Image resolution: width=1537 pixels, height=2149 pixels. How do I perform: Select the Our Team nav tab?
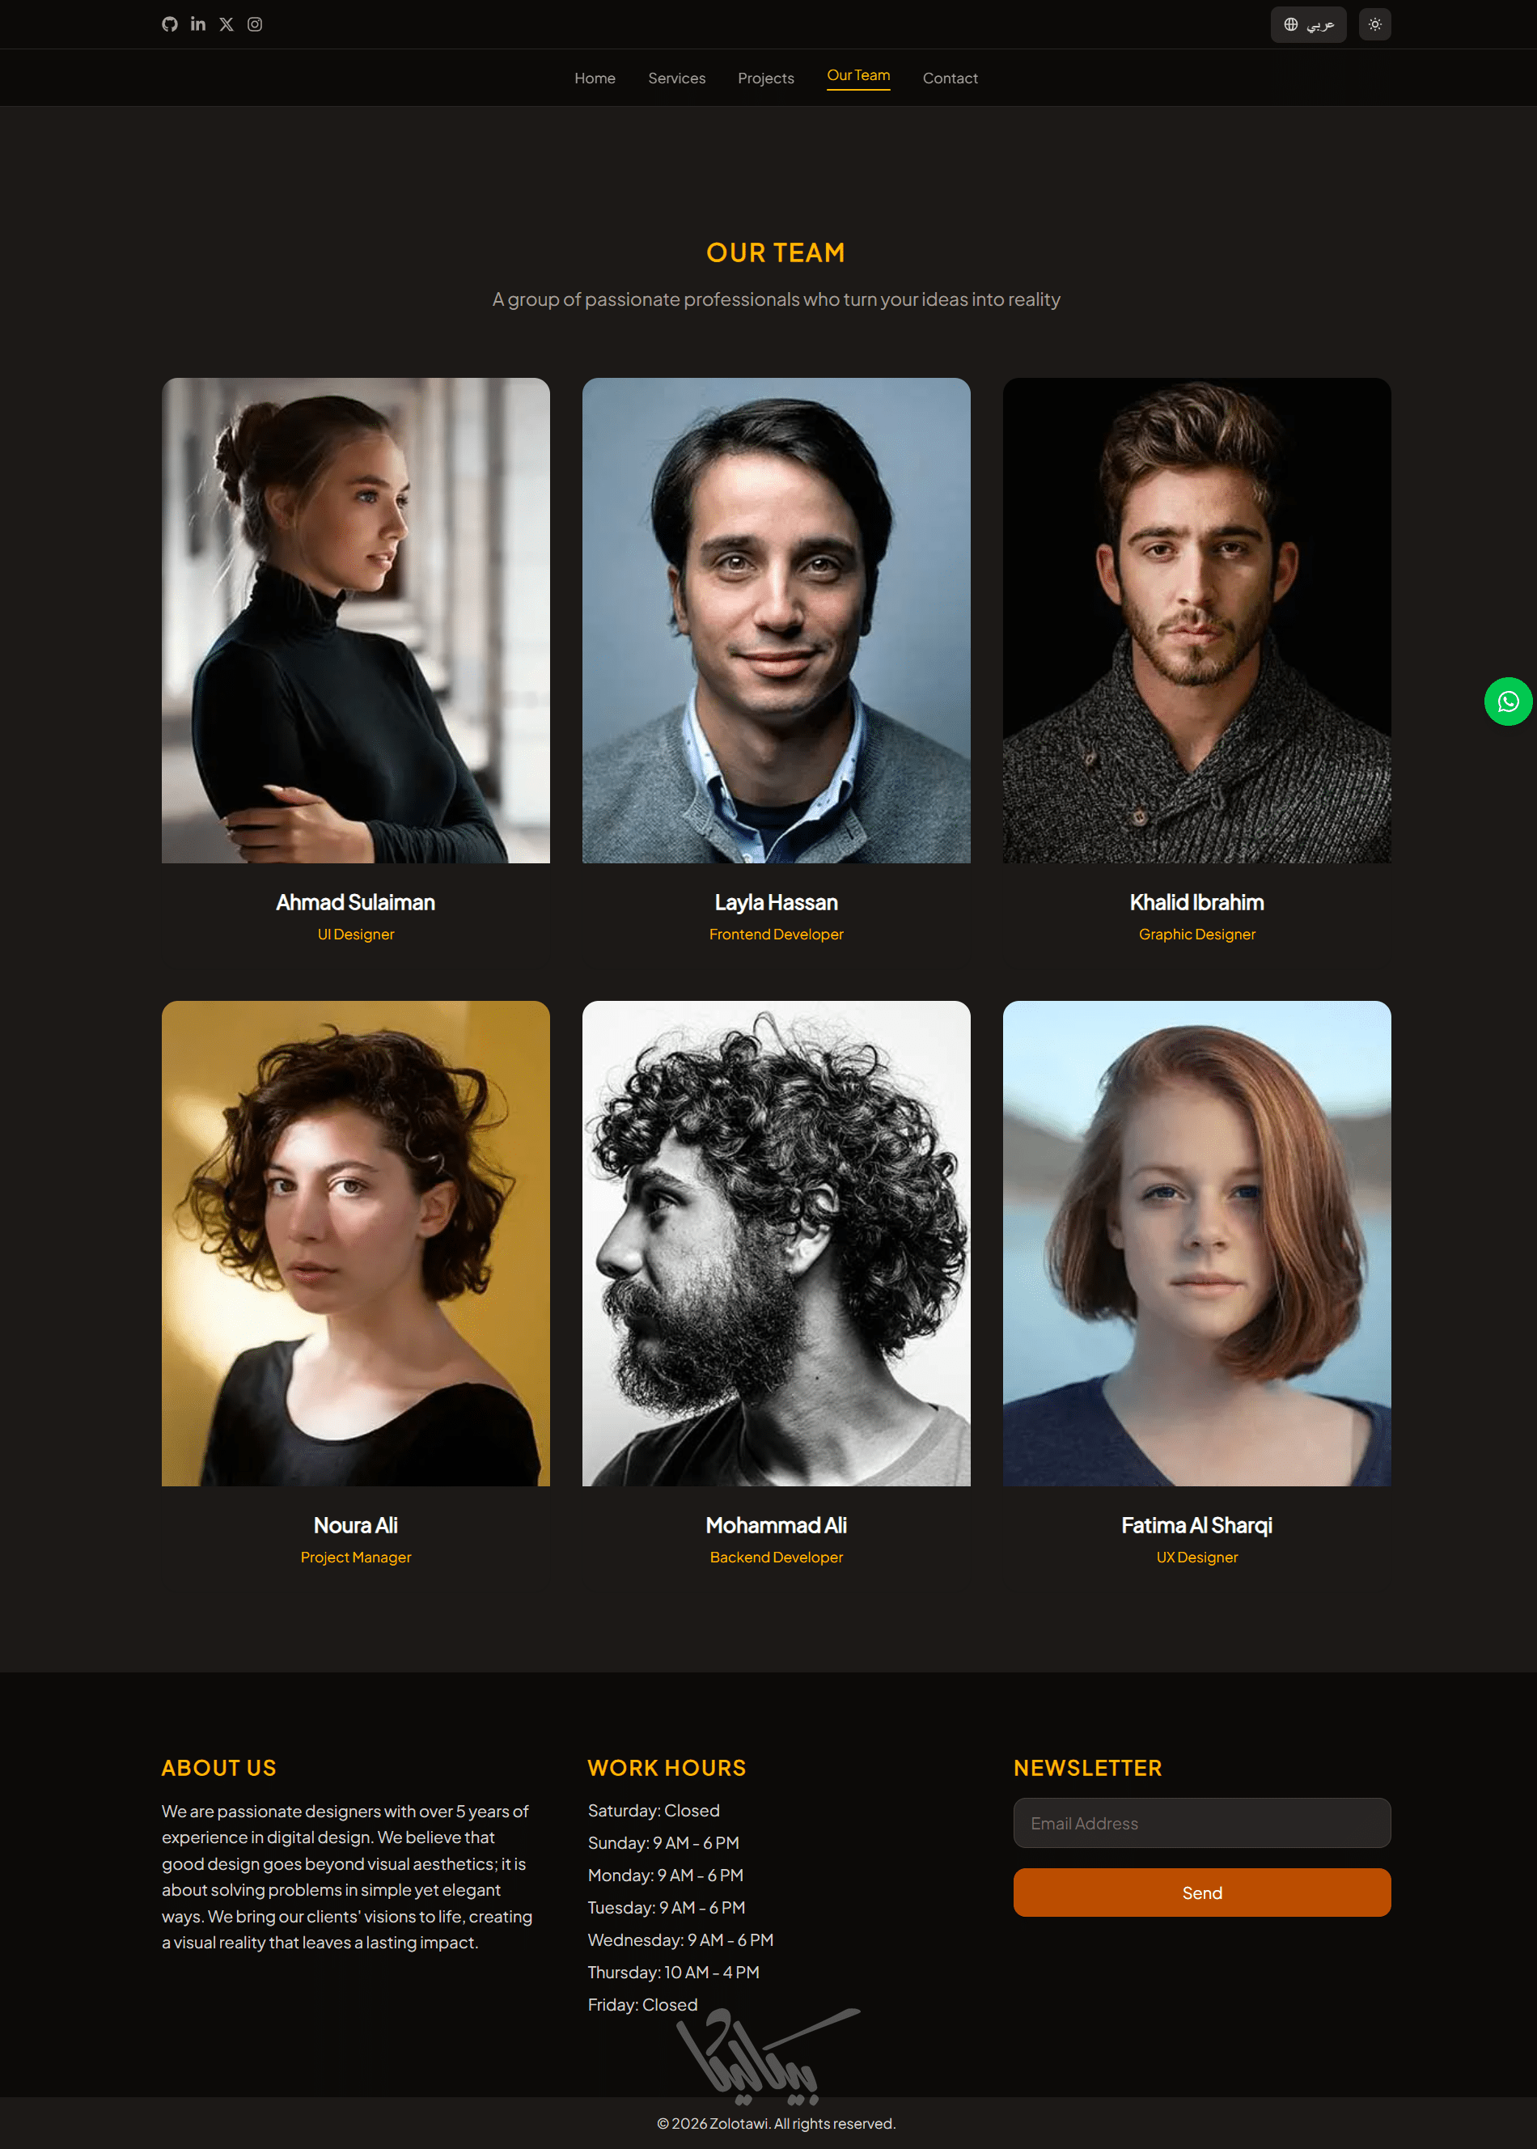pyautogui.click(x=858, y=76)
